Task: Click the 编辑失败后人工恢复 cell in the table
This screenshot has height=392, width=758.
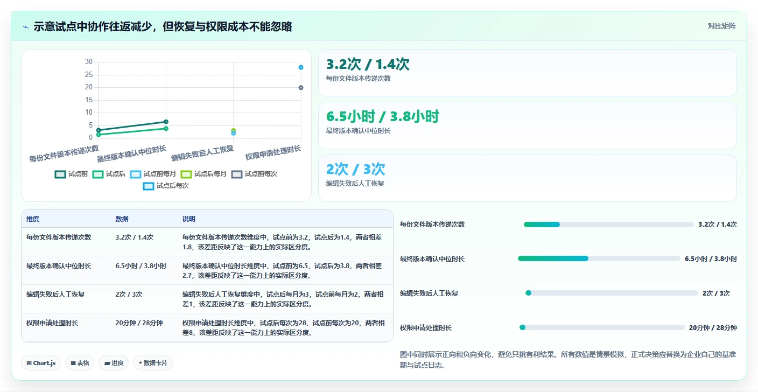Action: click(x=66, y=299)
